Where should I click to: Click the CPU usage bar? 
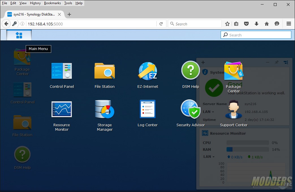(x=247, y=143)
